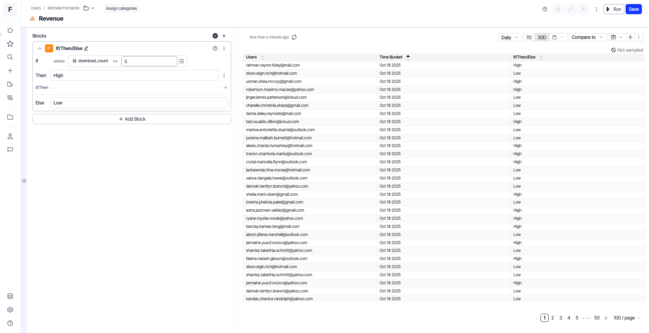Click the lightning bolt icon above table
The image size is (649, 333).
point(630,37)
